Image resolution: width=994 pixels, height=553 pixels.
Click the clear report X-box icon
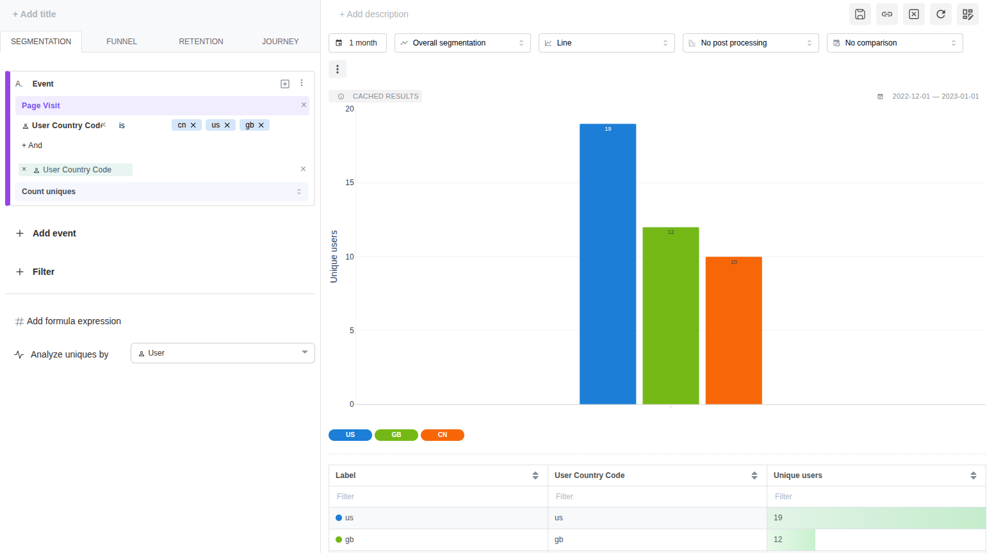(x=914, y=14)
